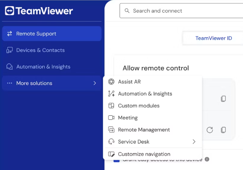This screenshot has height=170, width=243.
Task: Choose Remote Management from the flyout menu
Action: (153, 130)
